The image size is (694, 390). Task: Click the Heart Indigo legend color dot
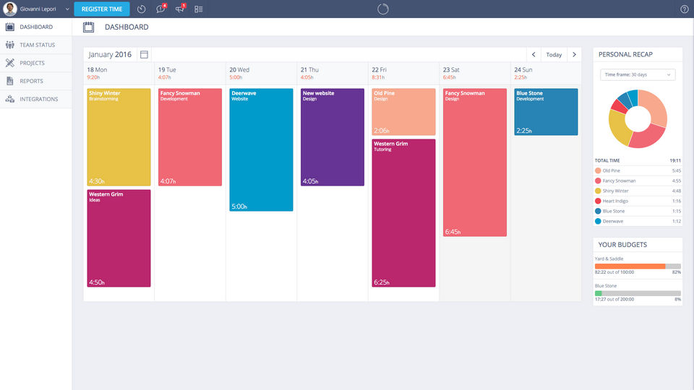click(598, 201)
